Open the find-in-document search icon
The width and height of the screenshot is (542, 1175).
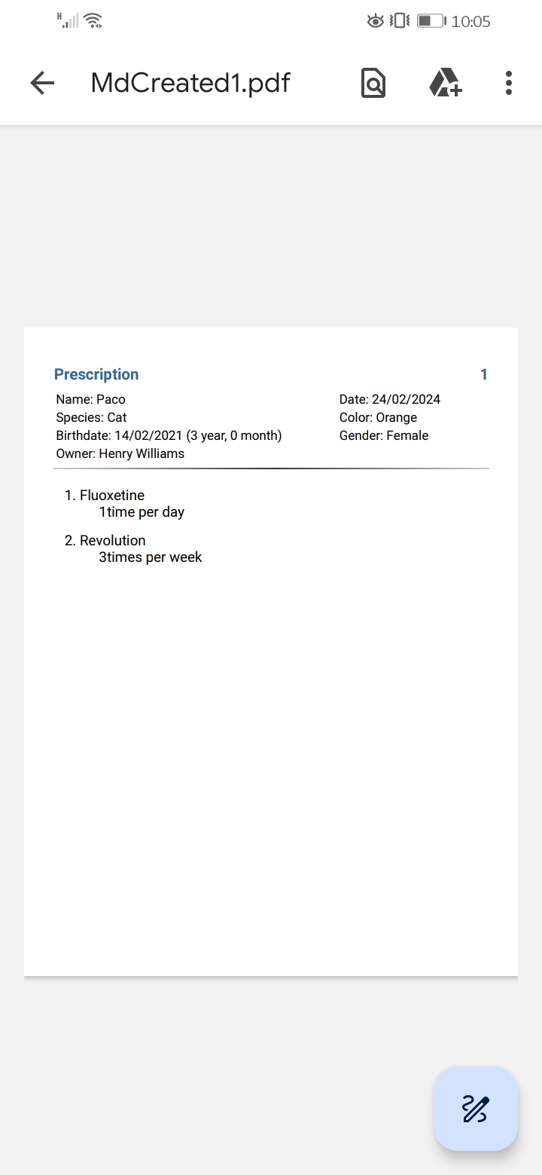click(x=373, y=83)
